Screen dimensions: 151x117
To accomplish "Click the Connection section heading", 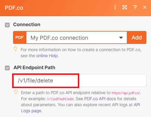I will (27, 25).
